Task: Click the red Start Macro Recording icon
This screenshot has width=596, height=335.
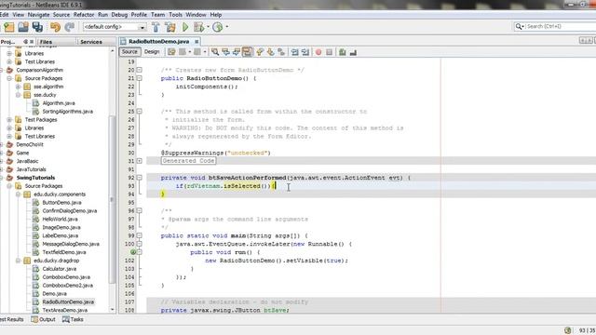Action: 318,52
